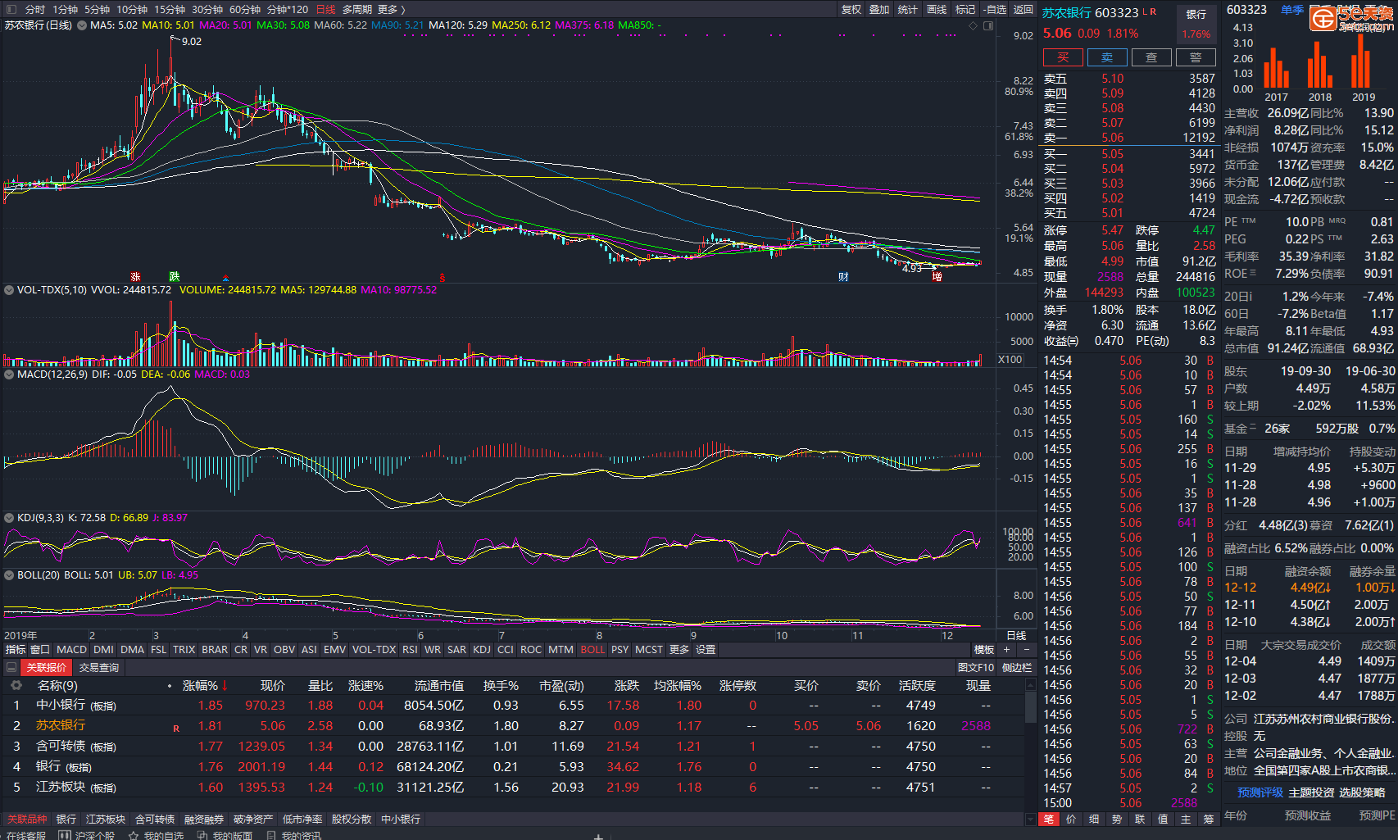Click the 画线 drawing tool button
Viewport: 1398px width, 840px height.
click(x=937, y=9)
